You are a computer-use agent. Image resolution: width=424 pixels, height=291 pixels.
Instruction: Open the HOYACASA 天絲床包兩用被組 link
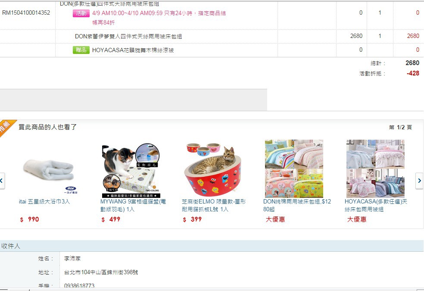376,205
